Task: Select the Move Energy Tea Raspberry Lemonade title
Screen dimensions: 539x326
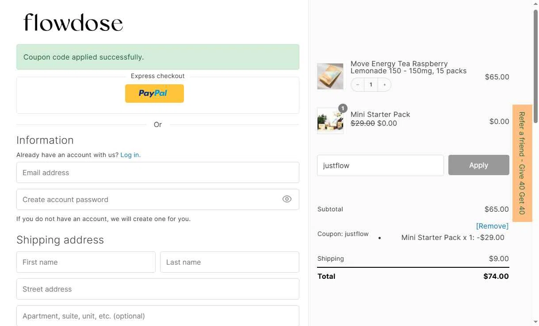Action: tap(409, 67)
